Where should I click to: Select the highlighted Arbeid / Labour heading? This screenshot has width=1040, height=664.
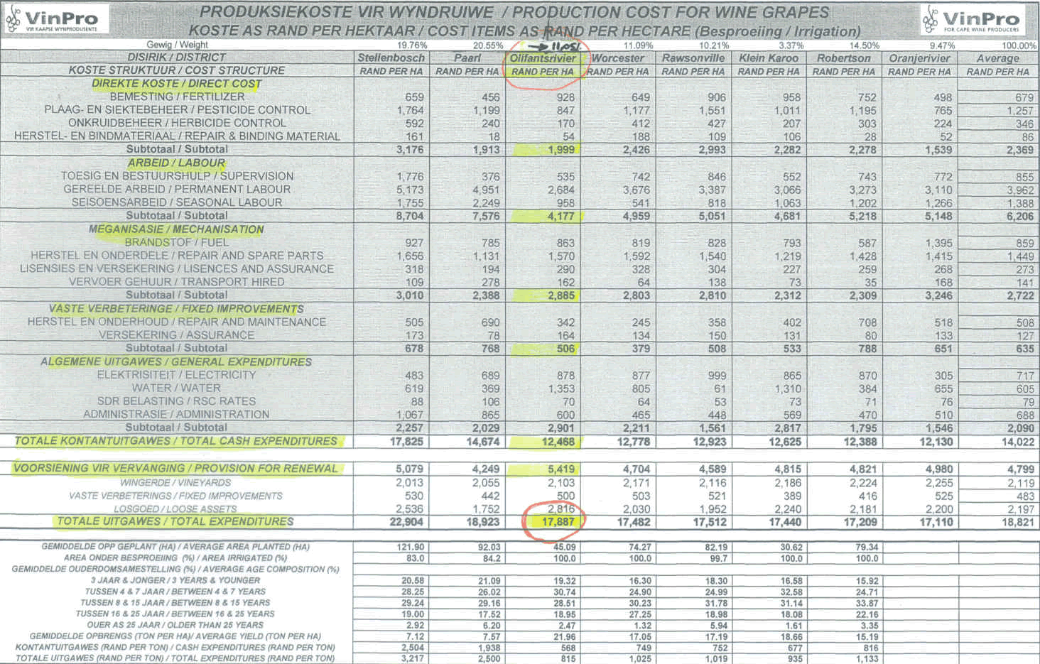point(176,163)
